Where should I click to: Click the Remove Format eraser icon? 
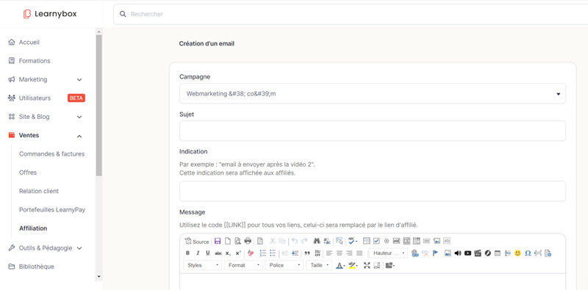coord(251,253)
